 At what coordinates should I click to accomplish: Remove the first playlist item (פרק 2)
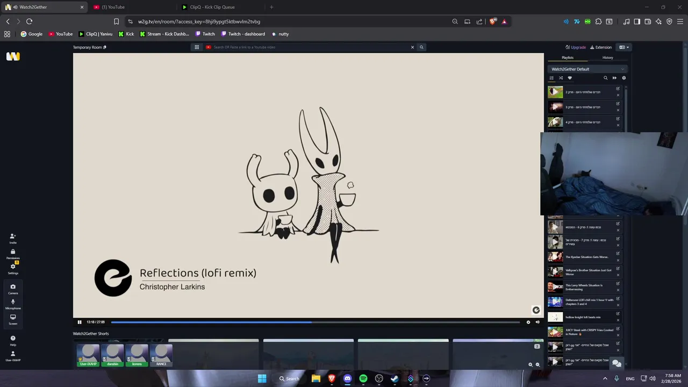pos(618,95)
